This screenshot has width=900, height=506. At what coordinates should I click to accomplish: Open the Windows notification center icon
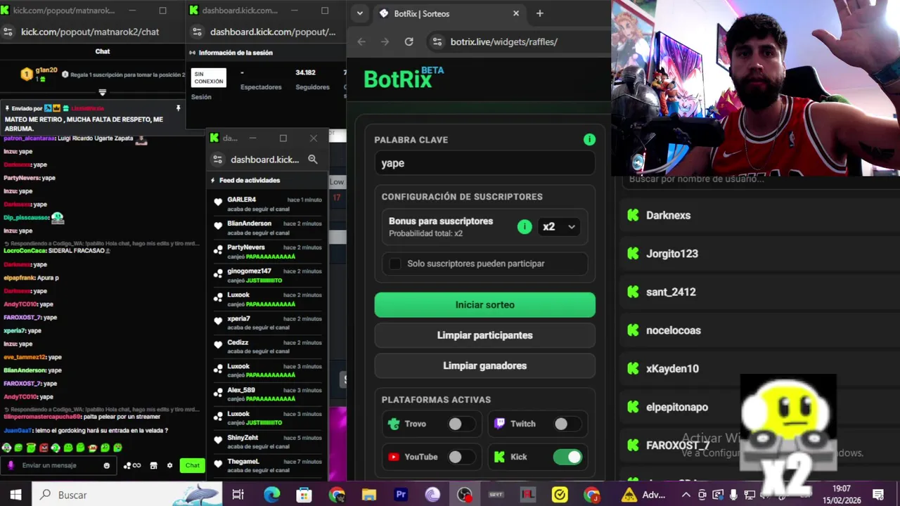tap(879, 495)
